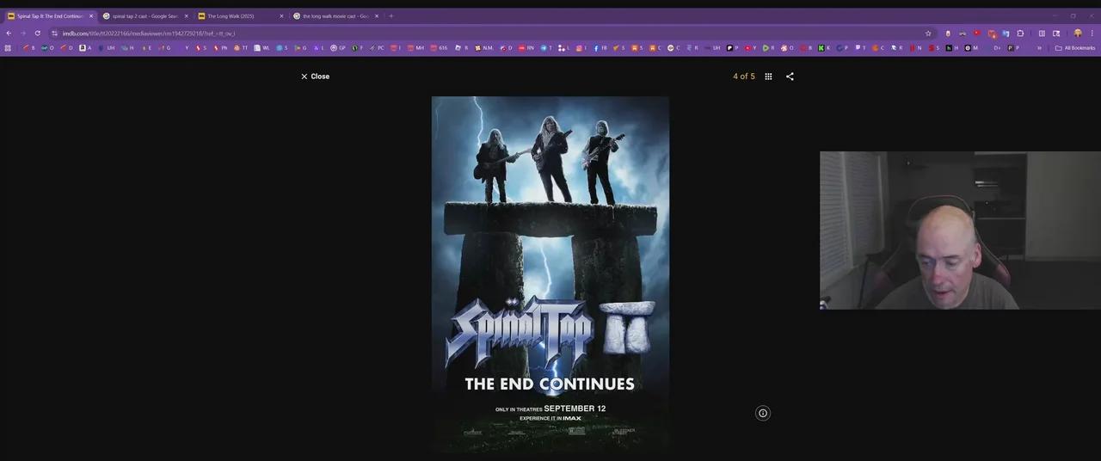Open the All Bookmarks folder
Viewport: 1101px width, 461px height.
pyautogui.click(x=1075, y=48)
